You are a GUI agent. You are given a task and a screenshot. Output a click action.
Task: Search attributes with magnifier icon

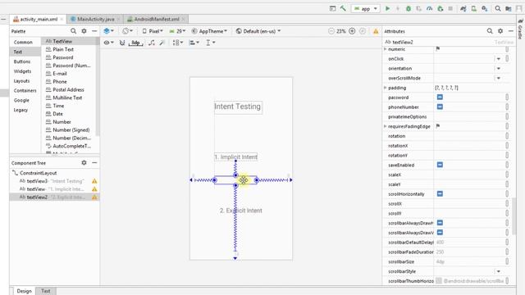pos(490,31)
